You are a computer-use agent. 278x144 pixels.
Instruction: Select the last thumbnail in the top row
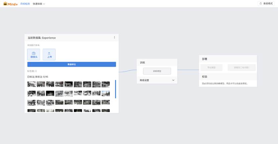(106, 84)
